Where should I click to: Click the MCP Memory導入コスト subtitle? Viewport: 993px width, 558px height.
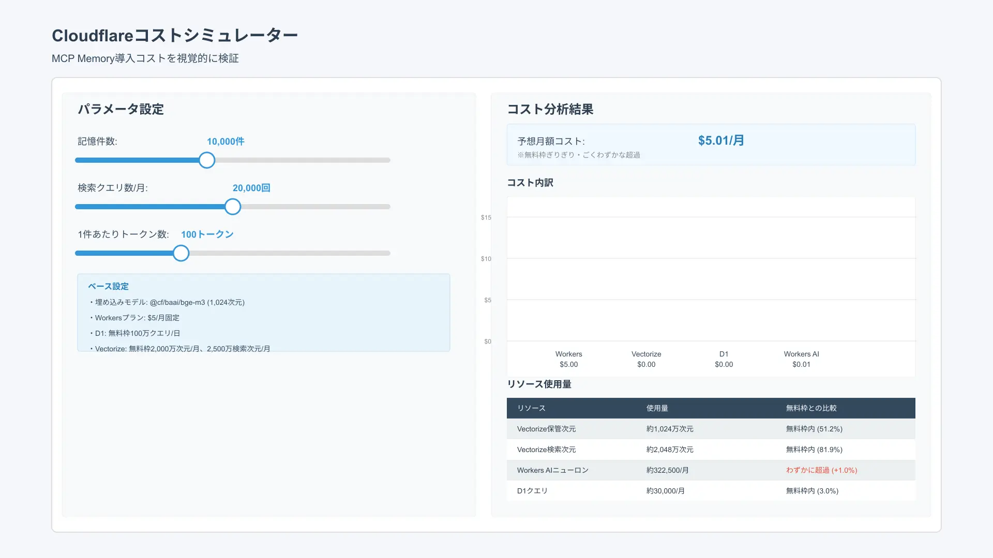(x=145, y=58)
